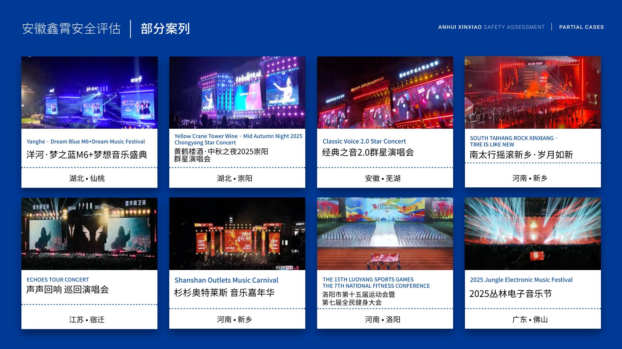Click the 湖北 • 崇阳 location label
The image size is (622, 349).
point(235,178)
